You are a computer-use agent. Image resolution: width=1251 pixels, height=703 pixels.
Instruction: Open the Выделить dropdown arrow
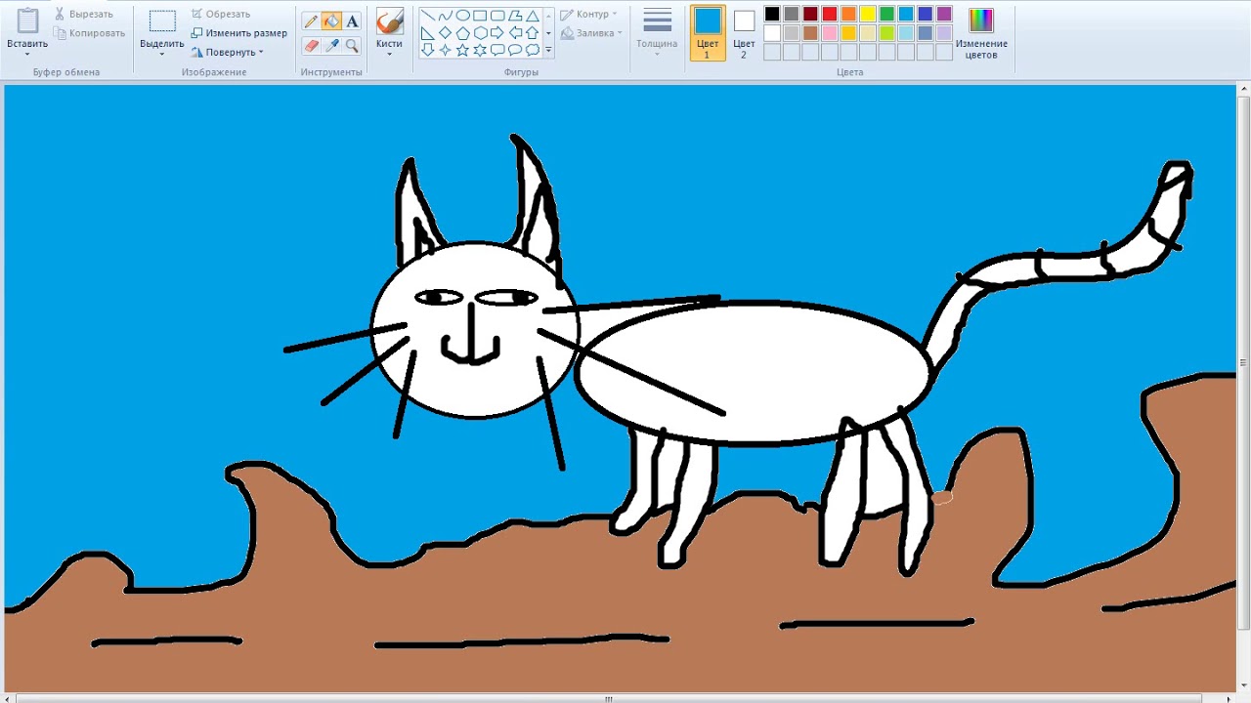(162, 55)
